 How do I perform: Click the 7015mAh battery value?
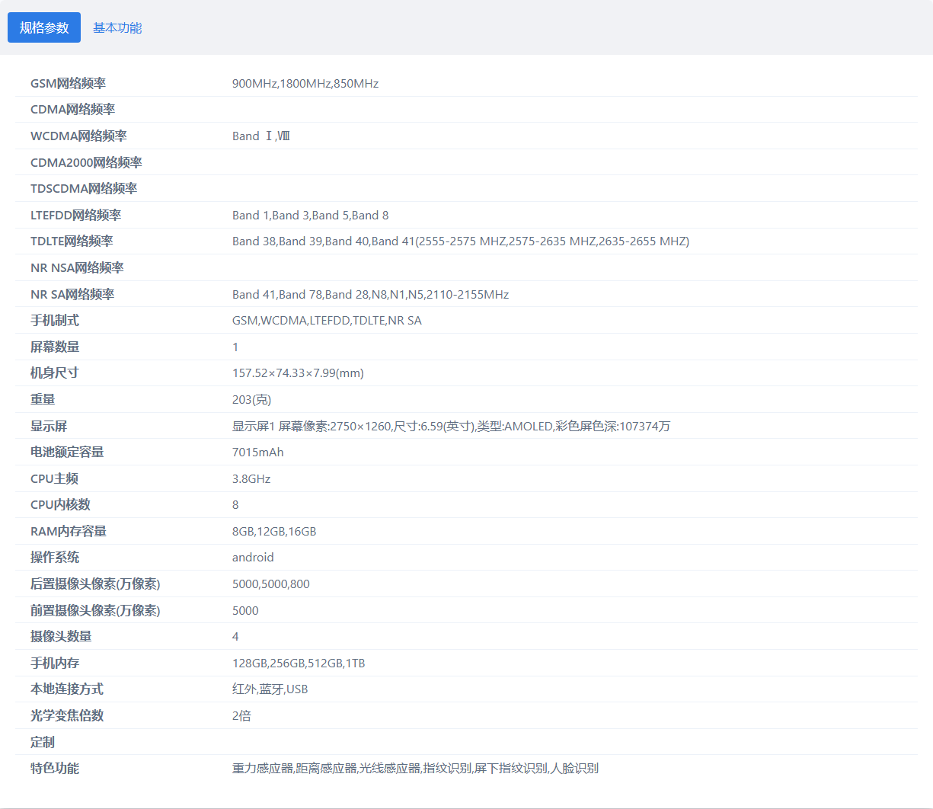pyautogui.click(x=258, y=452)
